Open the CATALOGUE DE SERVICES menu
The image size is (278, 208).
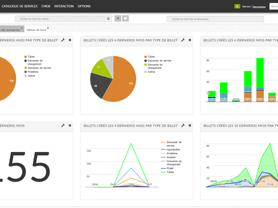click(x=20, y=6)
